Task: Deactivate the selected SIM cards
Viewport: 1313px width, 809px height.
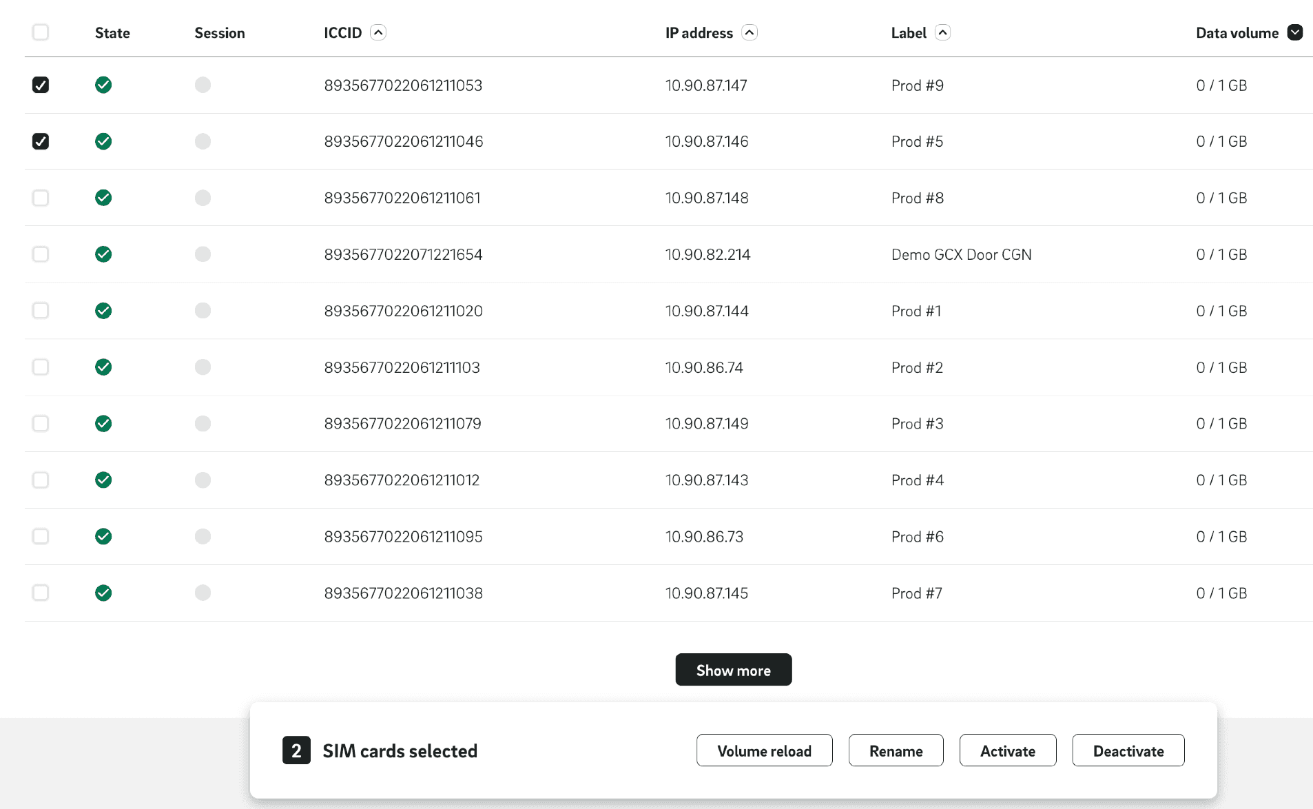Action: coord(1128,750)
